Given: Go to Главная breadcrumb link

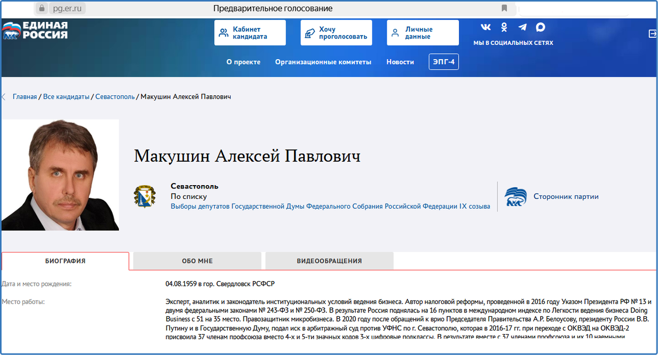Looking at the screenshot, I should pos(25,97).
